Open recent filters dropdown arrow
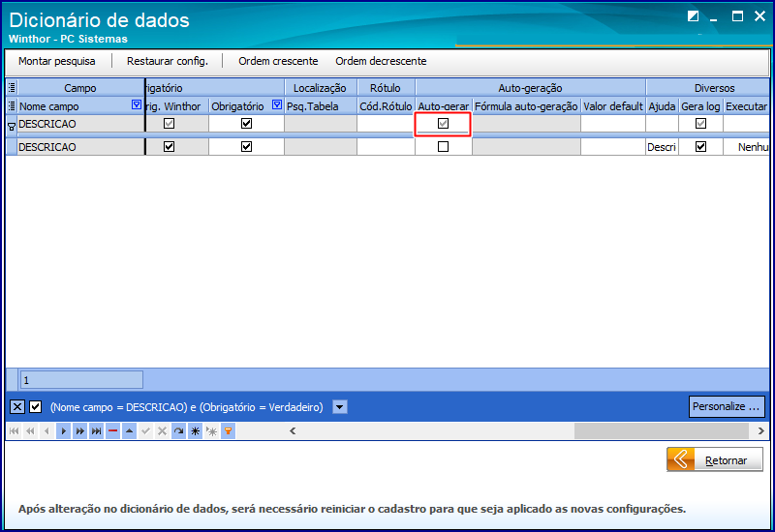This screenshot has width=775, height=532. (x=340, y=407)
